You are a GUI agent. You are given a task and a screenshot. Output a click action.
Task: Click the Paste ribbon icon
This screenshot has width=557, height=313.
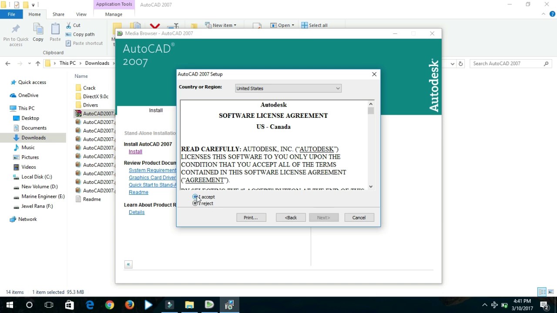(55, 33)
